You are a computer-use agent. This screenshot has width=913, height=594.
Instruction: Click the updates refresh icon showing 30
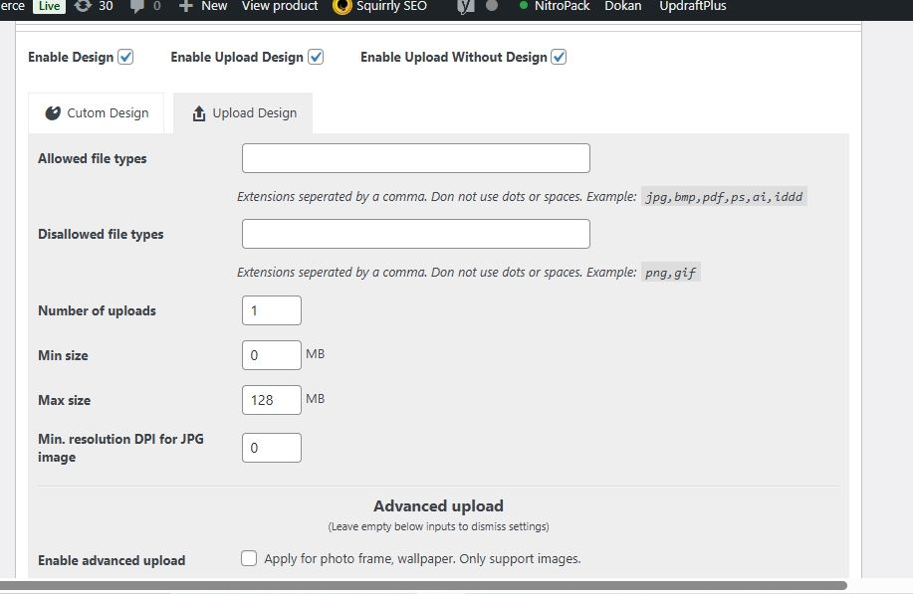(x=83, y=6)
